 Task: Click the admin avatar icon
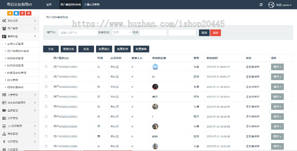tap(271, 5)
